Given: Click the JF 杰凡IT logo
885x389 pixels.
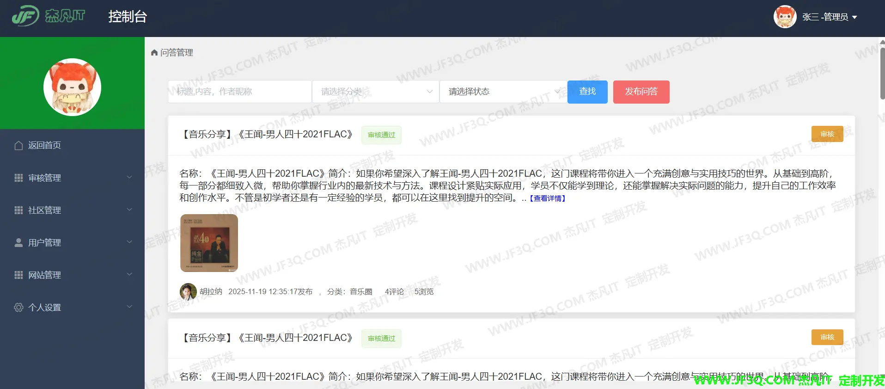Looking at the screenshot, I should tap(49, 16).
